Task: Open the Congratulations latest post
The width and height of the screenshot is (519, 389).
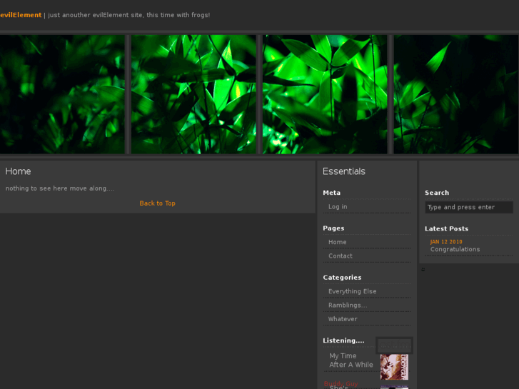Action: point(455,249)
